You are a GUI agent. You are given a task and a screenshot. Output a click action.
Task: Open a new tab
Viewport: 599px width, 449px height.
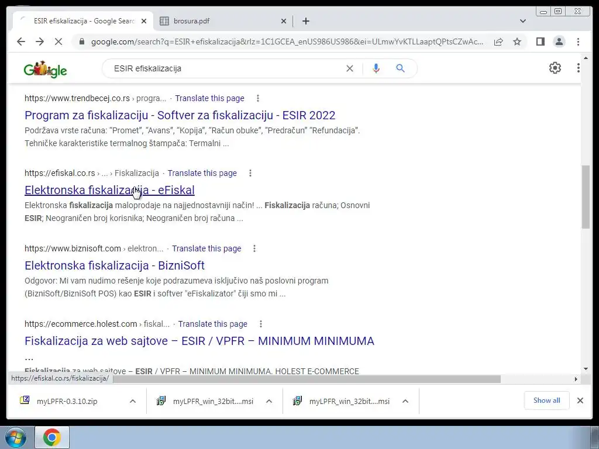click(305, 21)
